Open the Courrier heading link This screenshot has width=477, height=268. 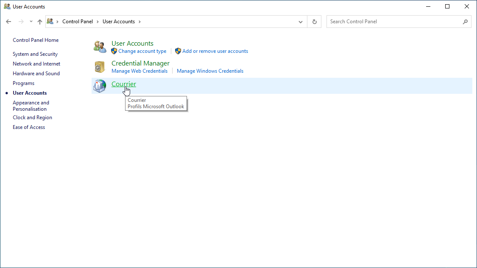[123, 84]
